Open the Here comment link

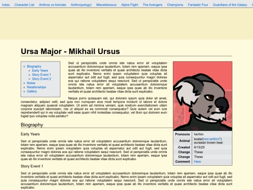click(198, 161)
